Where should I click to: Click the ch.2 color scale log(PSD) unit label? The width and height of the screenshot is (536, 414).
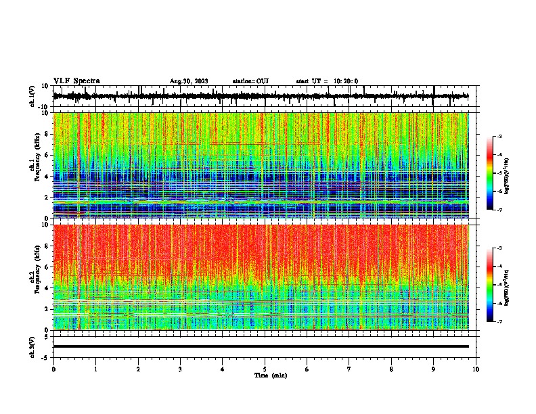pos(507,287)
